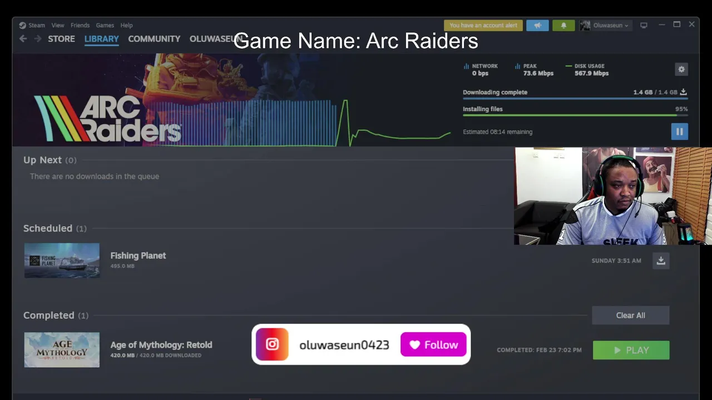
Task: Open the Friends menu
Action: 80,25
